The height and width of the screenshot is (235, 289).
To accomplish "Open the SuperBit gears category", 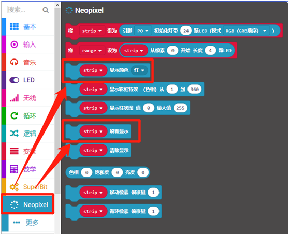I will pos(28,187).
